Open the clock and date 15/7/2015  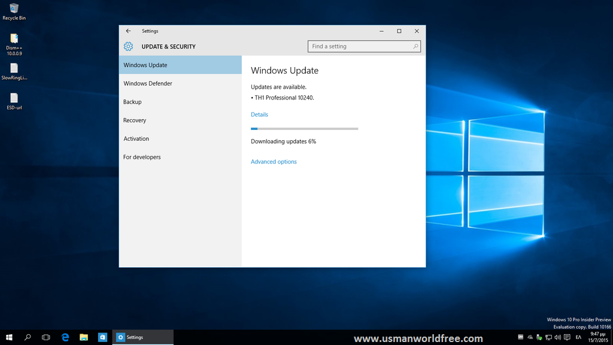coord(598,337)
